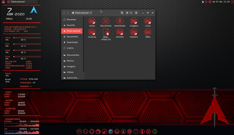234x135 pixels.
Task: Click the sidebar vertical scrollbar
Action: (x=83, y=44)
